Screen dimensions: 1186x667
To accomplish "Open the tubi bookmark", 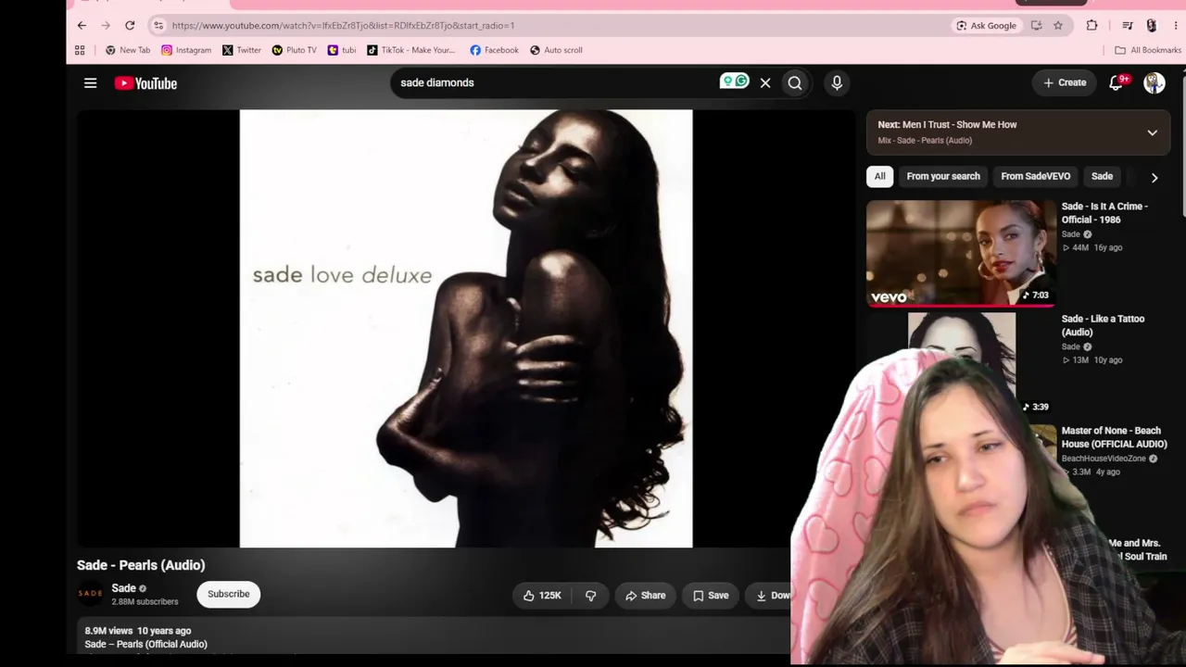I will click(342, 50).
